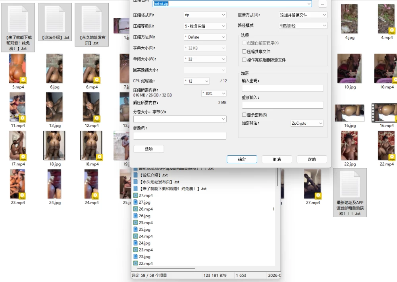The height and width of the screenshot is (282, 397).
Task: Click the 重新输入 password field
Action: 283,105
